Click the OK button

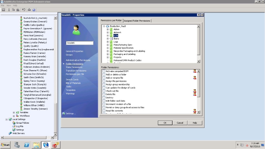pos(165,123)
